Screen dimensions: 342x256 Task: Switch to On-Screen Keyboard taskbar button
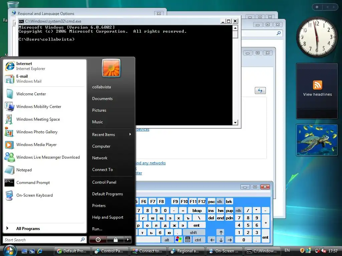point(224,251)
